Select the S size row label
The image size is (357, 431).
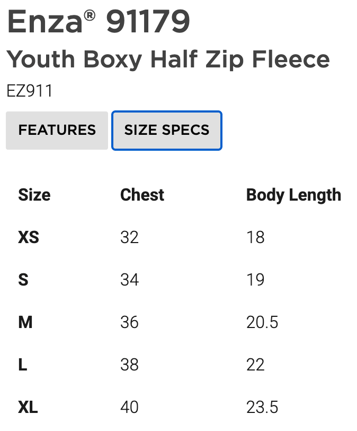[23, 280]
